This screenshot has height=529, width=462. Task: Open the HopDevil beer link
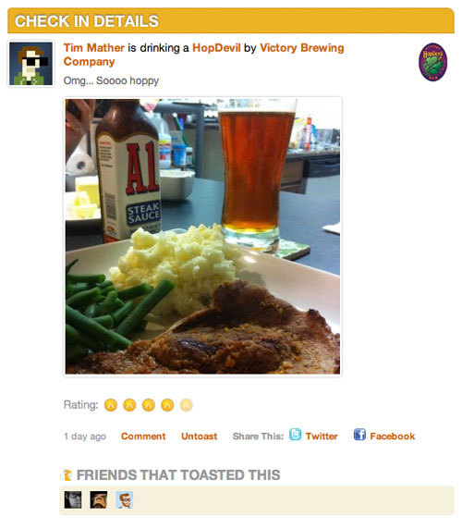point(216,48)
